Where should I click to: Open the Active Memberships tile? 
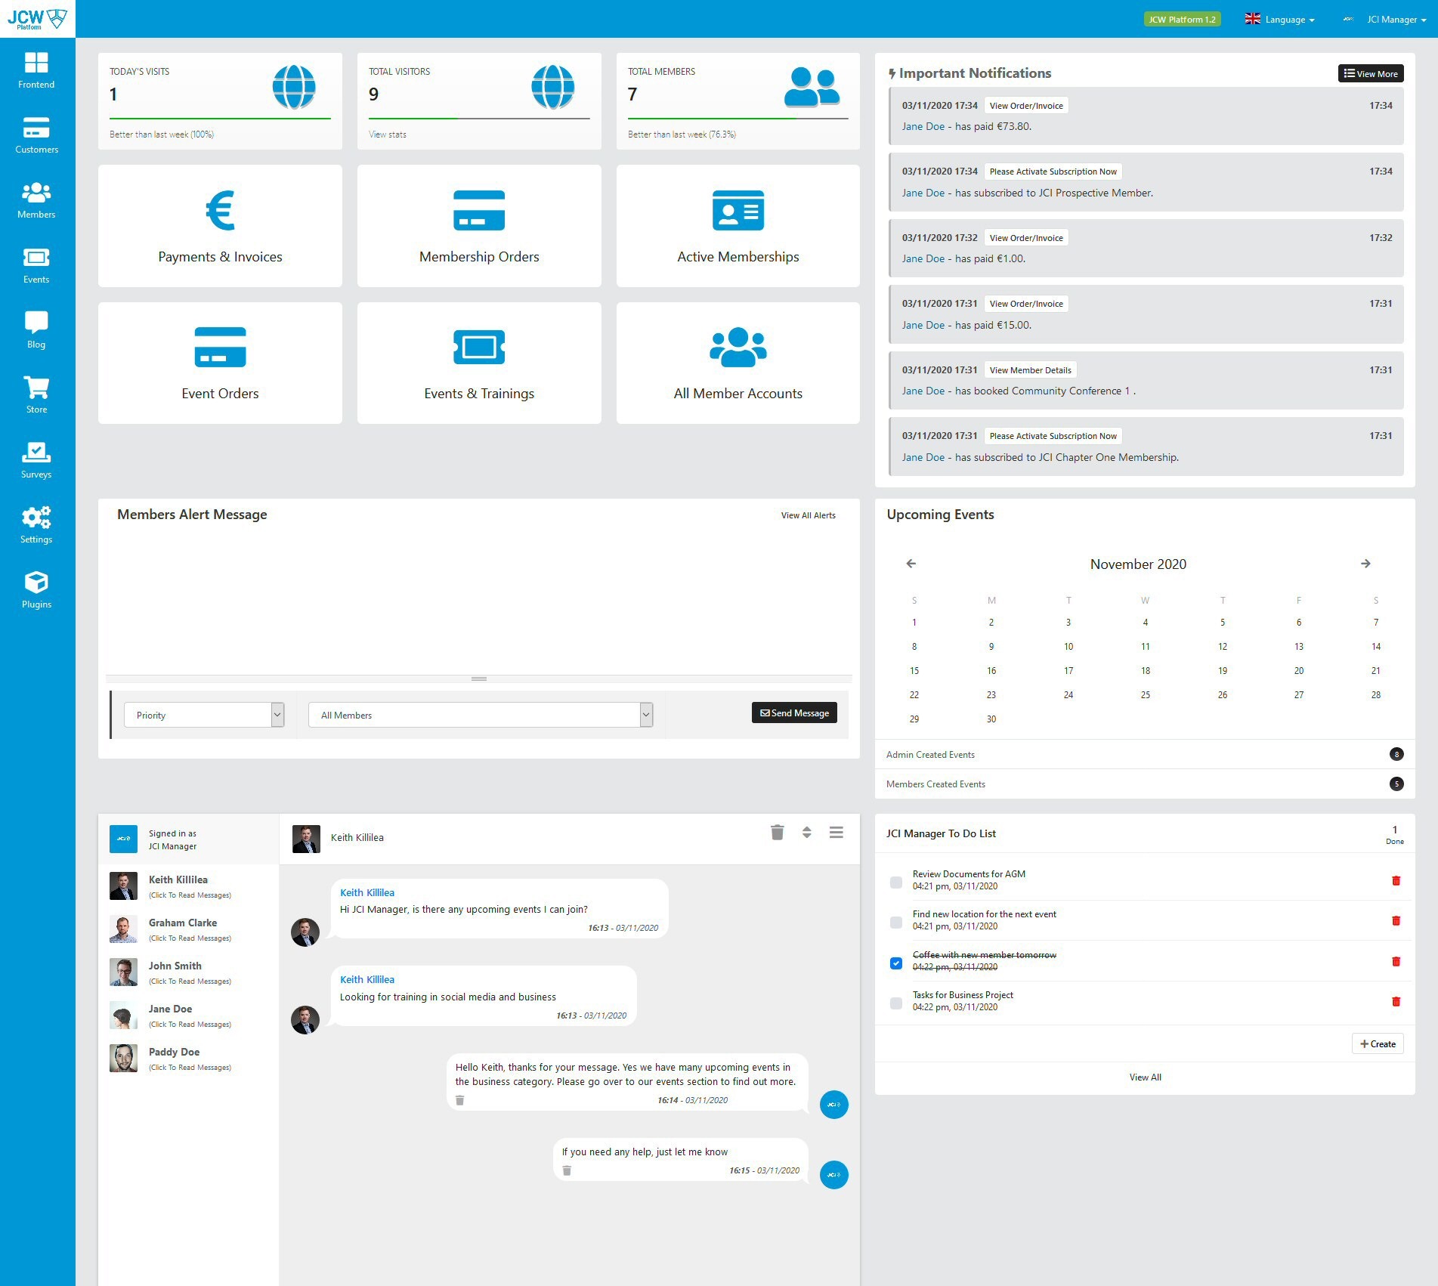pos(738,226)
